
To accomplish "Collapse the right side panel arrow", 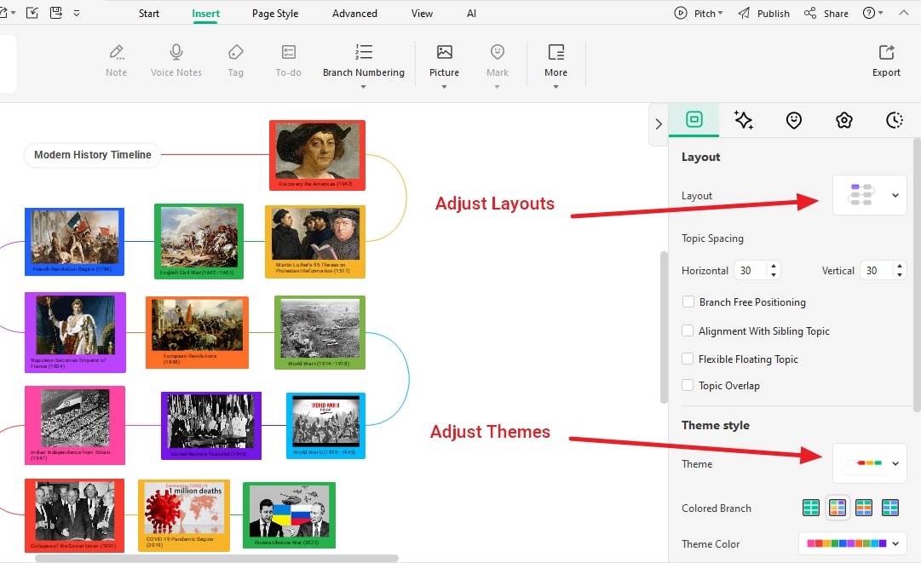I will tap(659, 124).
